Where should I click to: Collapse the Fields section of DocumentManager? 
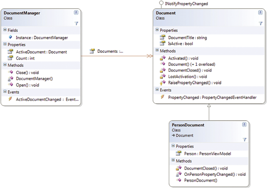pos(5,30)
